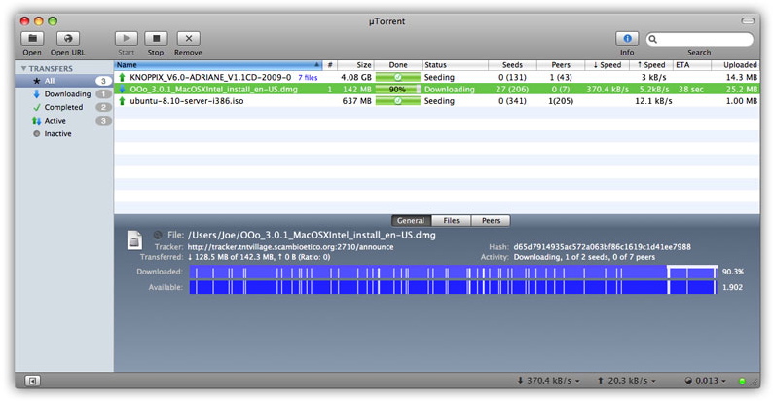Select the Inactive transfers filter

pyautogui.click(x=64, y=134)
